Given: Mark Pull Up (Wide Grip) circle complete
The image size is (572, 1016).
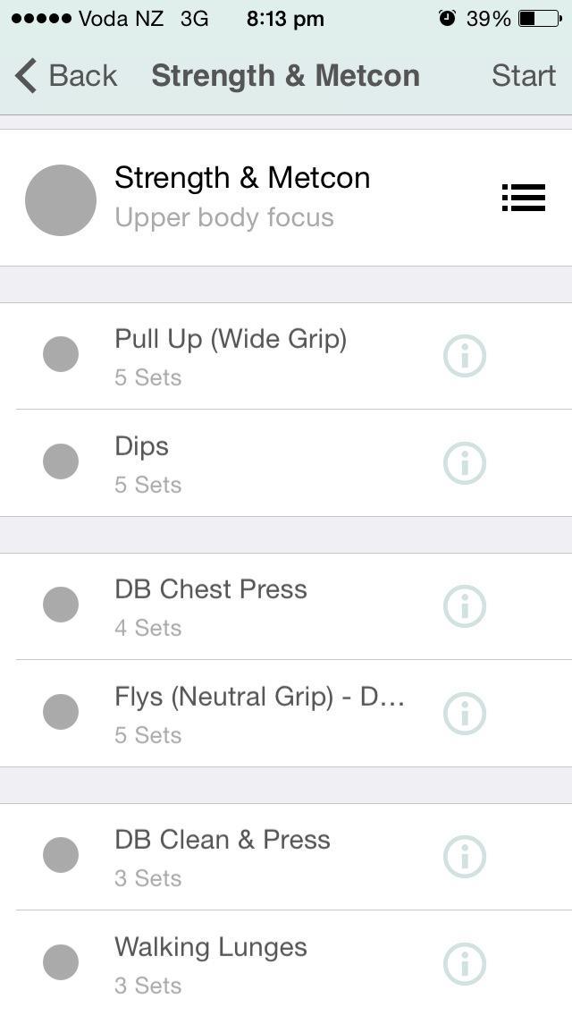Looking at the screenshot, I should point(61,354).
